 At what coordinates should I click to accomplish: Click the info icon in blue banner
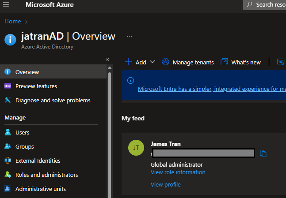tap(130, 80)
